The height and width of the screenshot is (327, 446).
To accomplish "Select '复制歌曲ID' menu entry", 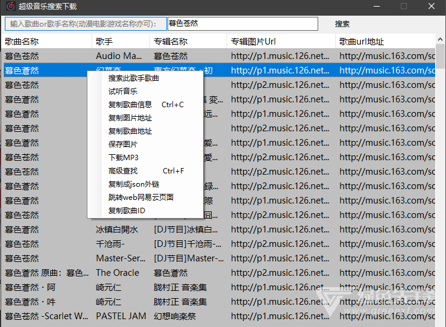I will pyautogui.click(x=127, y=211).
